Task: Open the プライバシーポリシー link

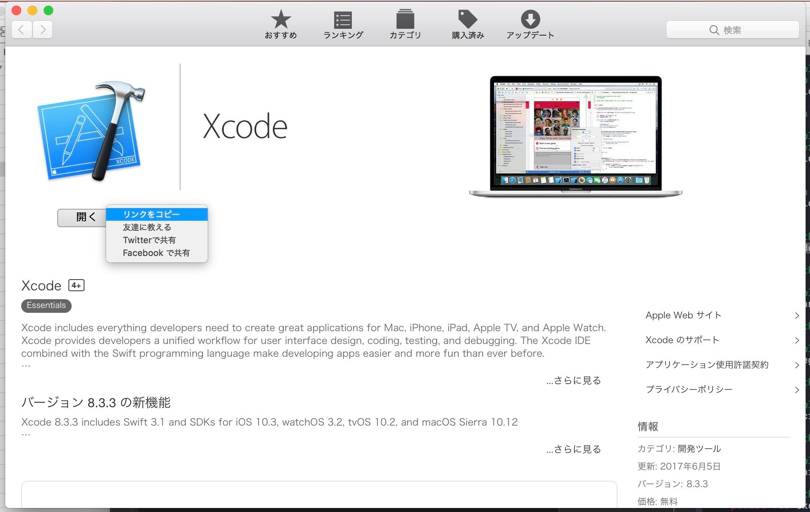Action: 689,390
